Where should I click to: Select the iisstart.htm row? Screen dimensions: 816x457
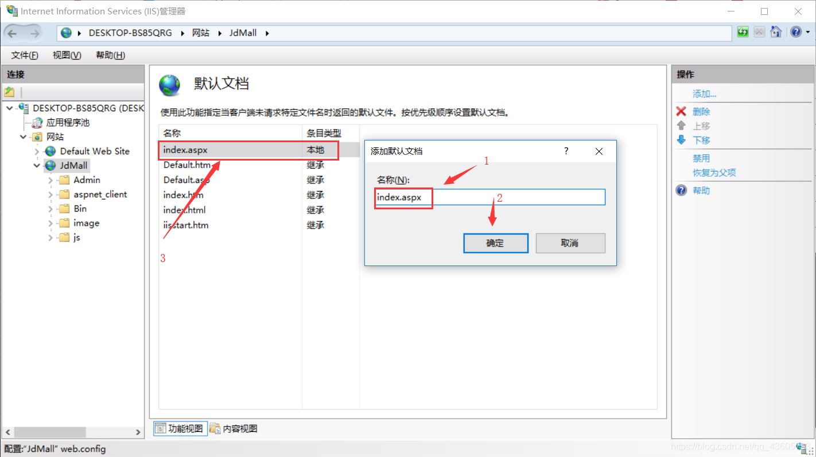(259, 225)
